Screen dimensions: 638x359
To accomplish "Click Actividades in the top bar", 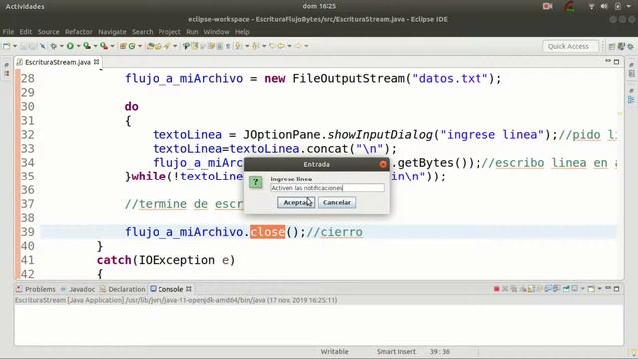I will pyautogui.click(x=25, y=7).
